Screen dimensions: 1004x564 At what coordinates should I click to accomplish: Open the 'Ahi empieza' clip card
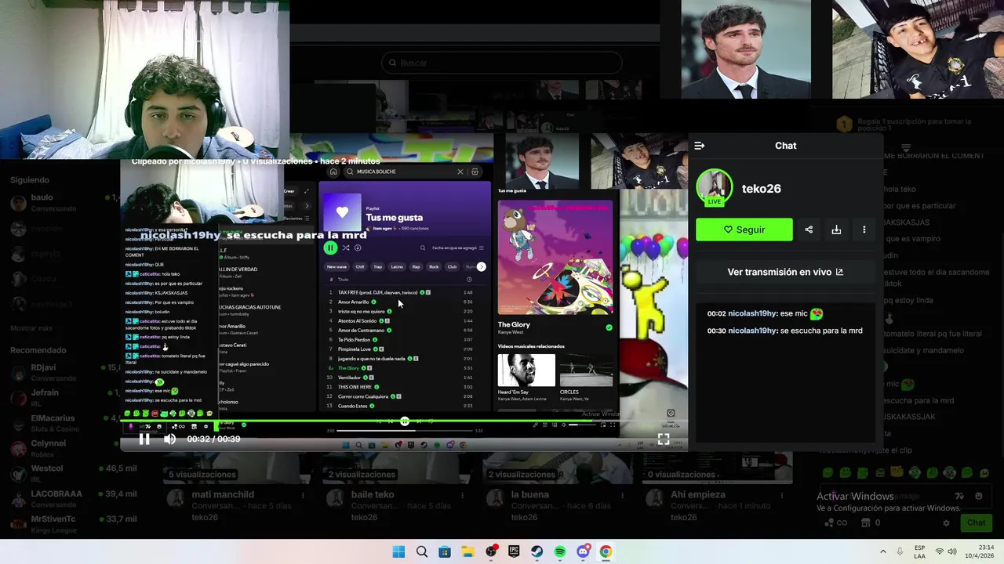click(x=717, y=487)
